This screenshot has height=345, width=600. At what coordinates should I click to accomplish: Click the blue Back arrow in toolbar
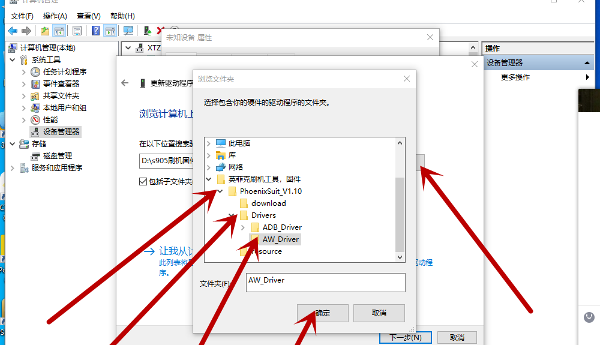coord(13,31)
